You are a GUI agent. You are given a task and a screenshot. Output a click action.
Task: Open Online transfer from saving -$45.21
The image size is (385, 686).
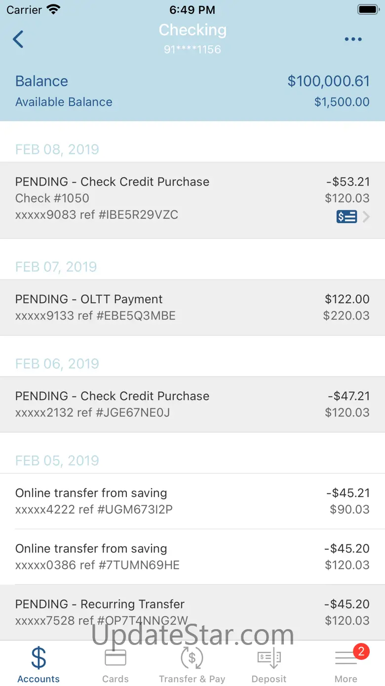tap(192, 501)
